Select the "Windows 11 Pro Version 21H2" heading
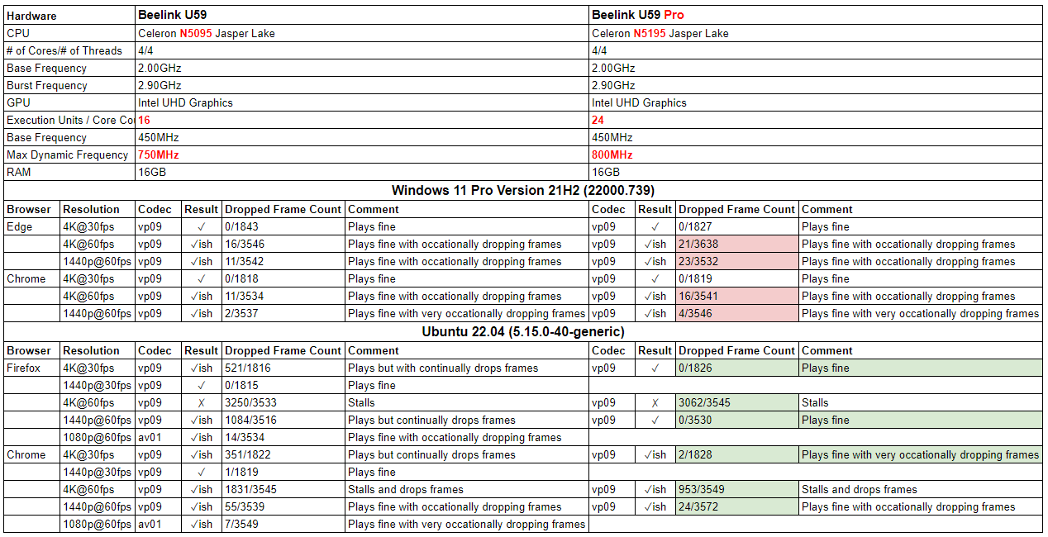This screenshot has height=537, width=1048. coord(523,191)
